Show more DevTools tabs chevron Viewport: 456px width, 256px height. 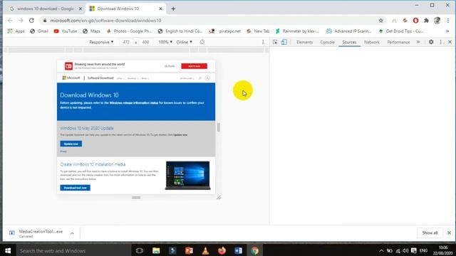tap(418, 42)
